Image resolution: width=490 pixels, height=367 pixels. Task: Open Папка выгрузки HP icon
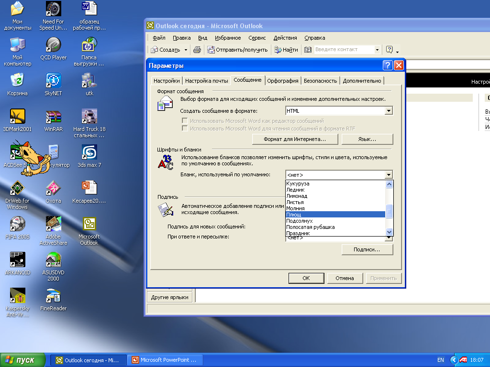point(89,52)
